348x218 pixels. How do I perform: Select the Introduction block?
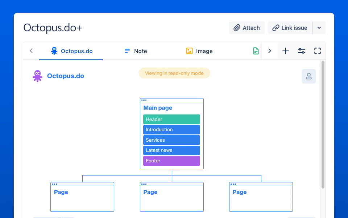(171, 130)
